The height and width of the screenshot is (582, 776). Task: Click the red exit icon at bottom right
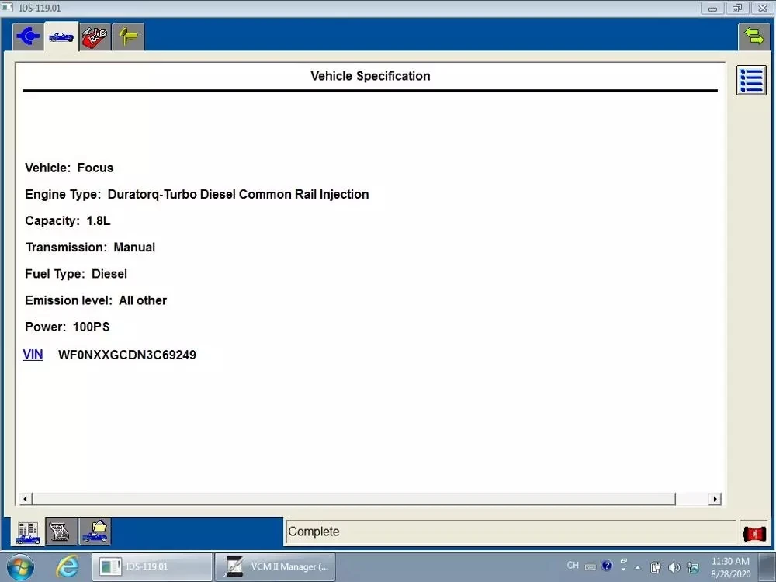tap(755, 534)
